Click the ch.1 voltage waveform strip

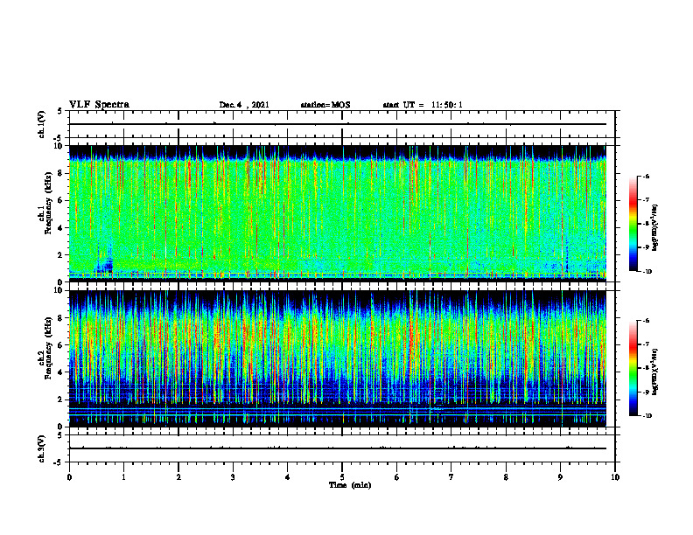pyautogui.click(x=338, y=124)
